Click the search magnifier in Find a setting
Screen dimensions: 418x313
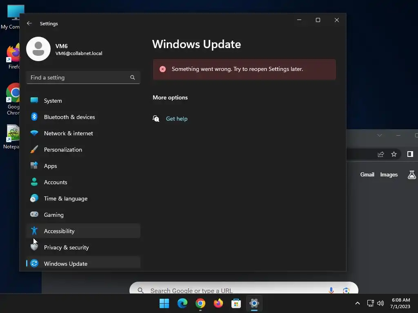pos(133,77)
